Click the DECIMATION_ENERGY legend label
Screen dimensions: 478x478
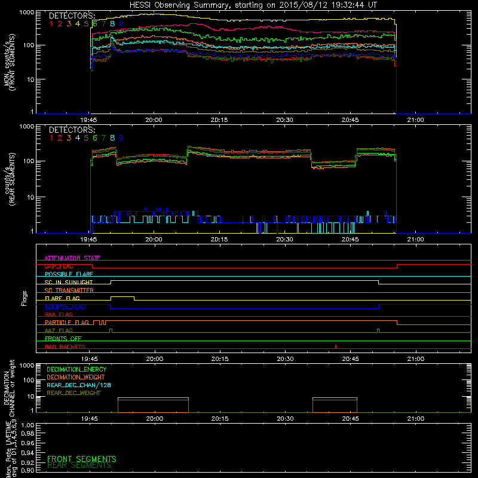tap(76, 369)
